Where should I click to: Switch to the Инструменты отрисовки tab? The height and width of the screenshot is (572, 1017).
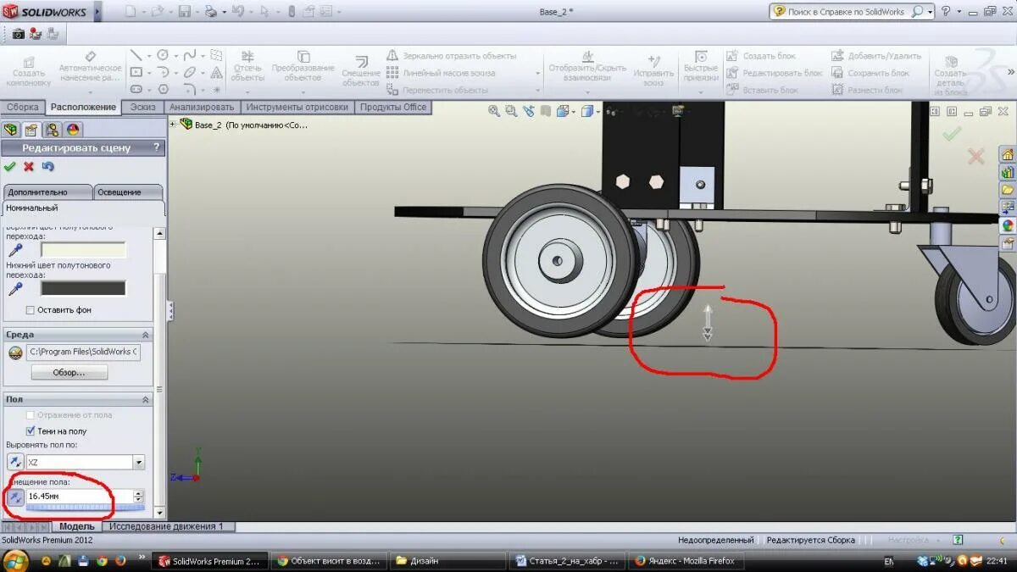pyautogui.click(x=297, y=107)
